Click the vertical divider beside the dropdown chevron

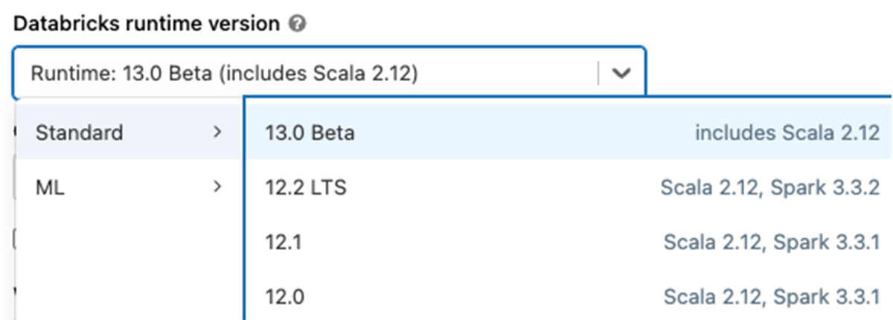[598, 73]
